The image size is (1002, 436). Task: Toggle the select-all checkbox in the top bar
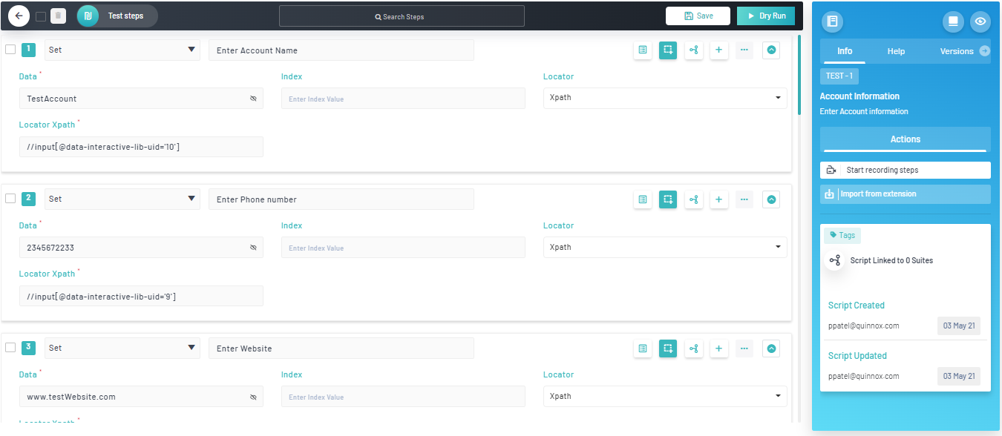click(x=40, y=15)
